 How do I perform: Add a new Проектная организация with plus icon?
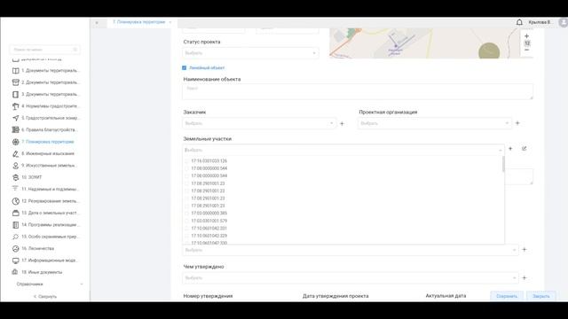517,123
